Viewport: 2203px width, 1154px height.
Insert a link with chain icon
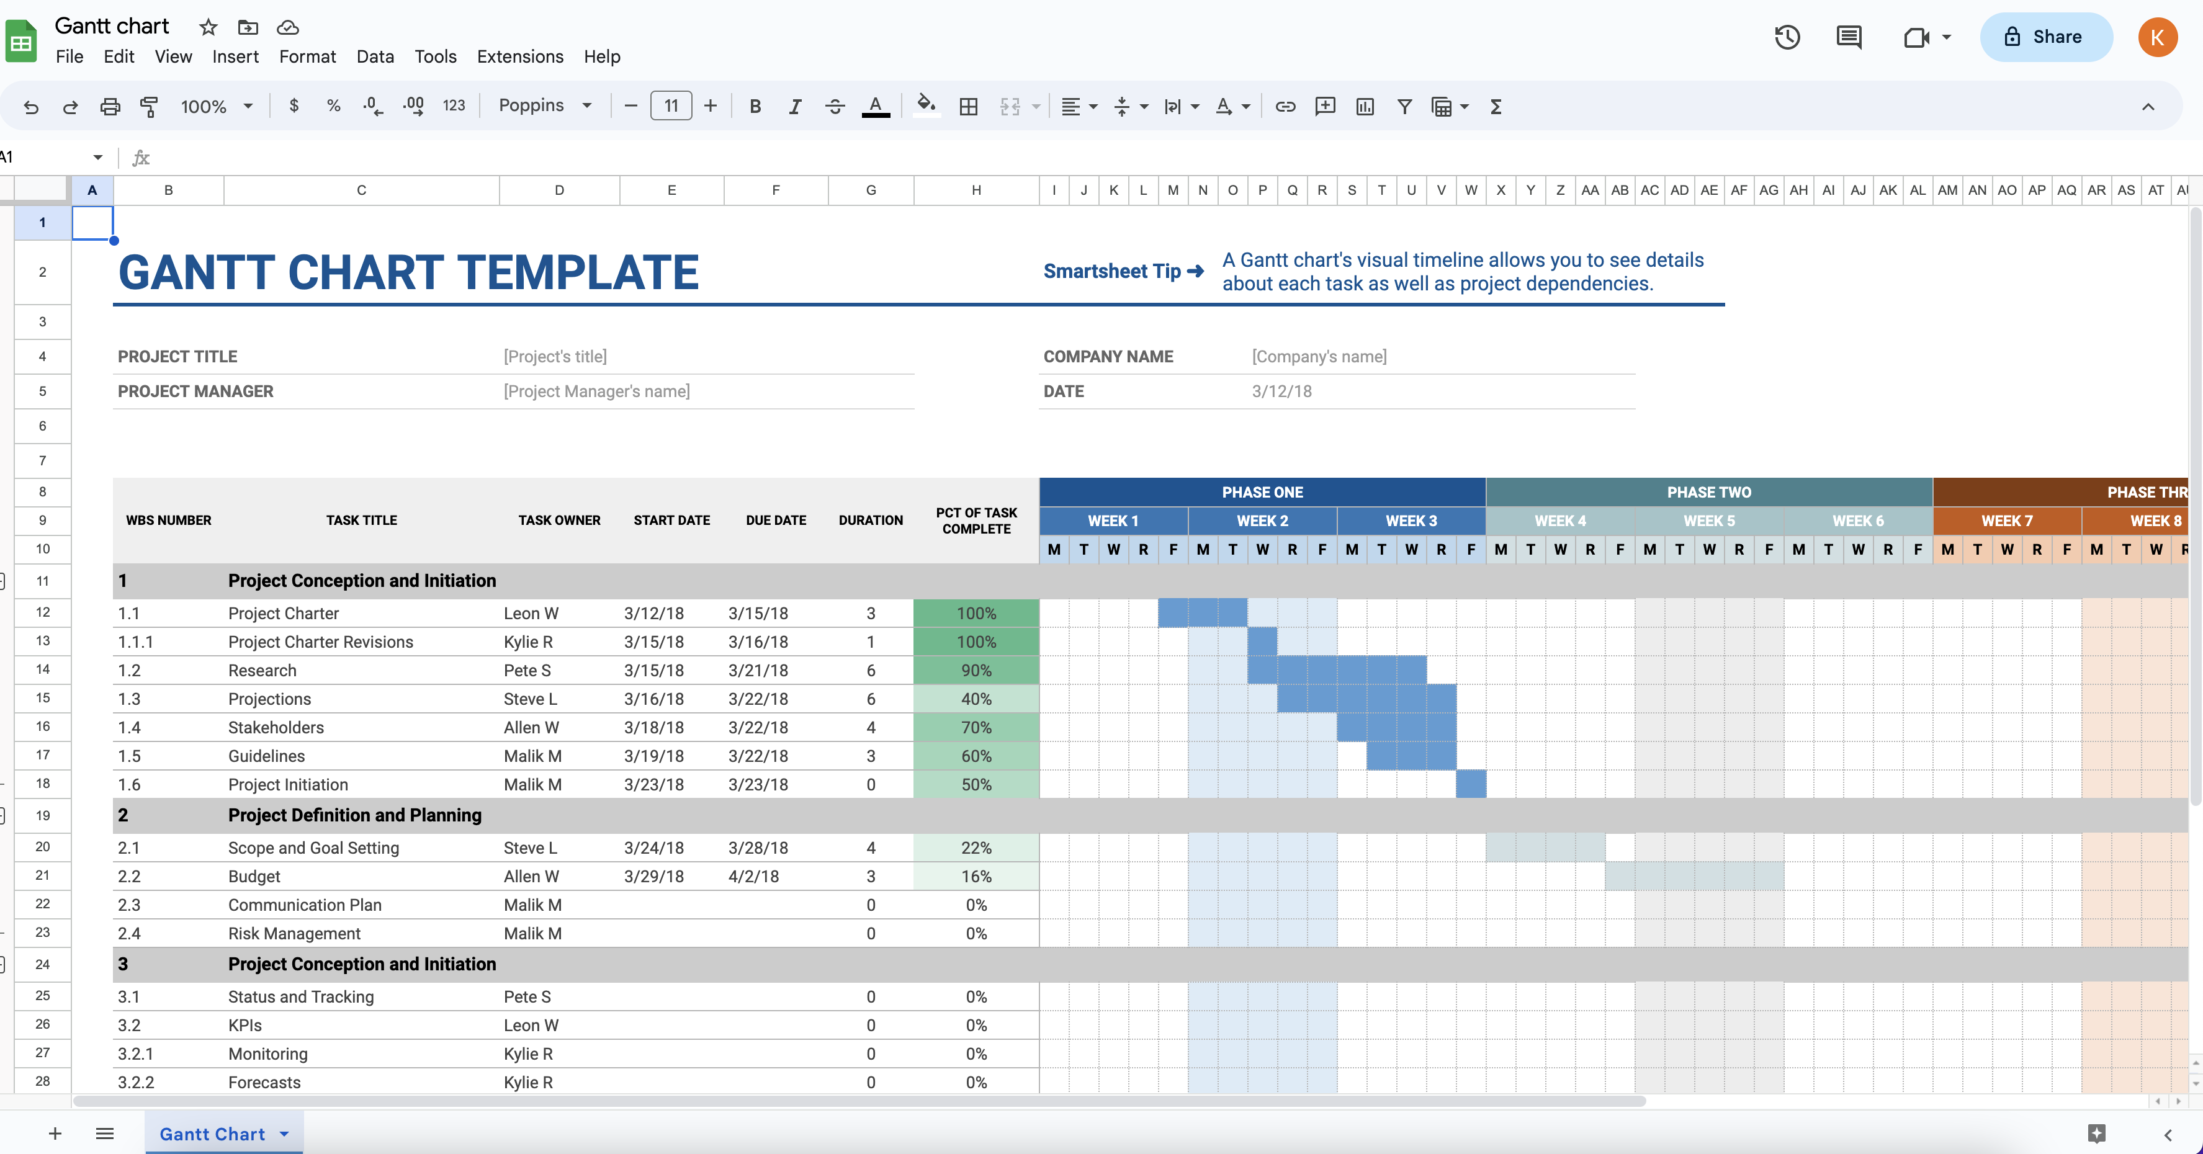pos(1285,106)
